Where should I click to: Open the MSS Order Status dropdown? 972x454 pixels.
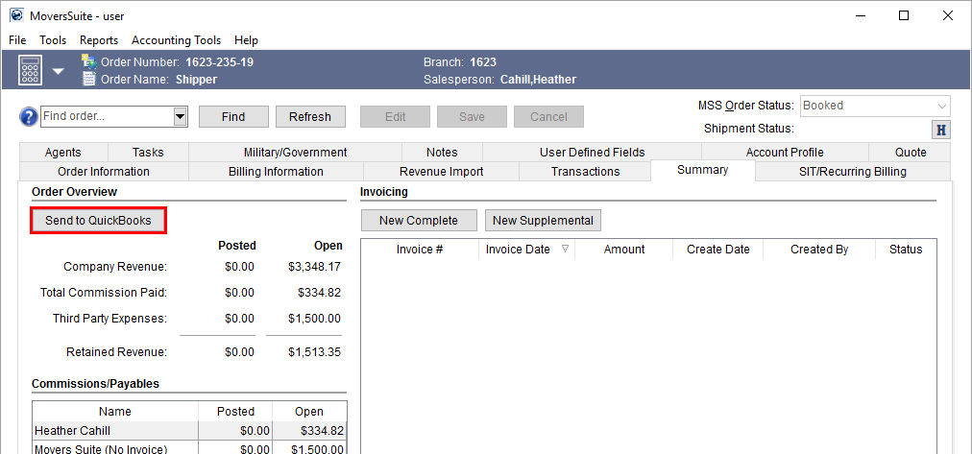(941, 106)
